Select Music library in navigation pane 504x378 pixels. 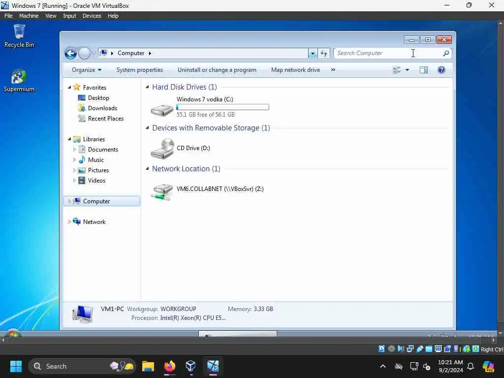point(96,160)
